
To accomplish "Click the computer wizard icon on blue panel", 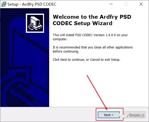I will tap(35, 23).
